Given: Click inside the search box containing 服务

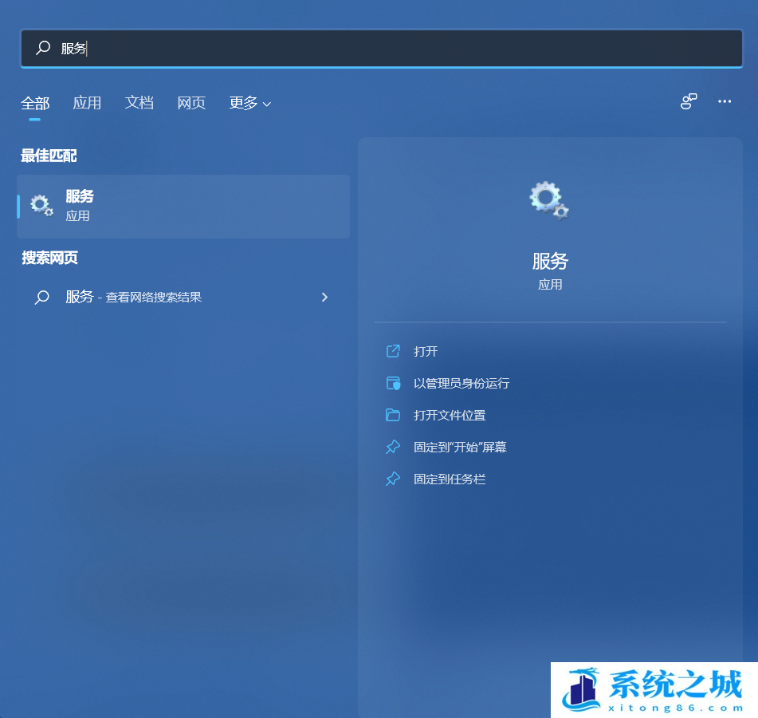Looking at the screenshot, I should point(399,49).
